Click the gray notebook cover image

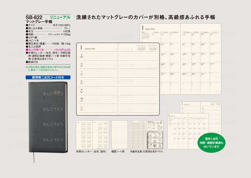coord(48,117)
